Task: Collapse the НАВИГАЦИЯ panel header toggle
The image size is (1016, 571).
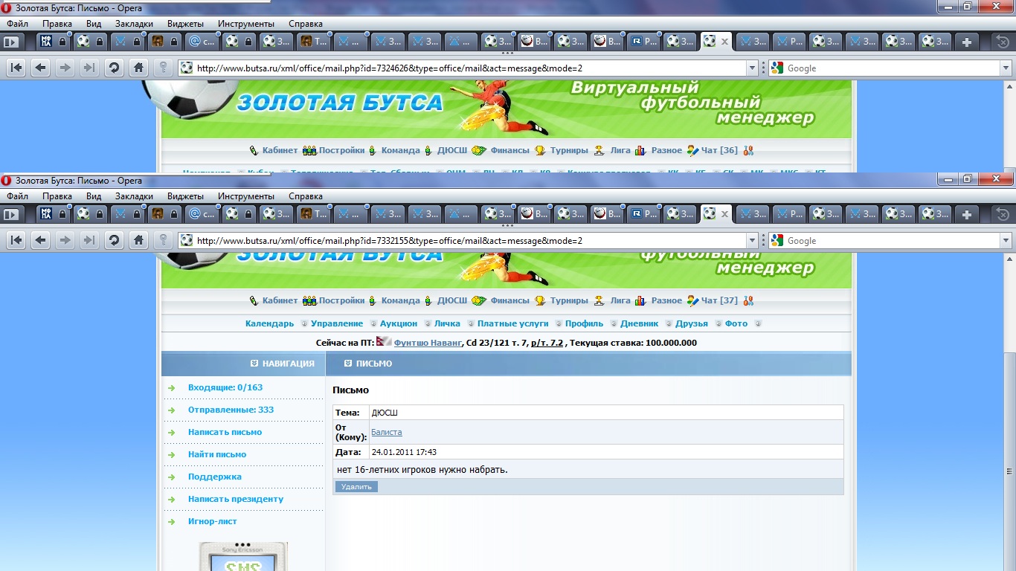Action: click(254, 364)
